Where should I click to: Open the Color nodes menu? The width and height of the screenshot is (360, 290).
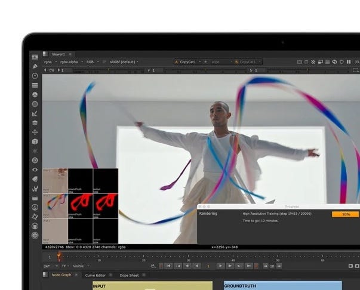coord(35,95)
